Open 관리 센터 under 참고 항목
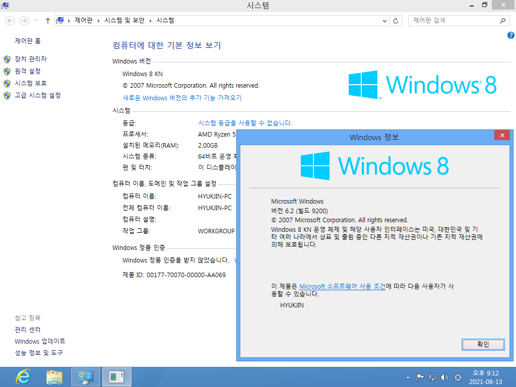This screenshot has width=516, height=387. [28, 330]
